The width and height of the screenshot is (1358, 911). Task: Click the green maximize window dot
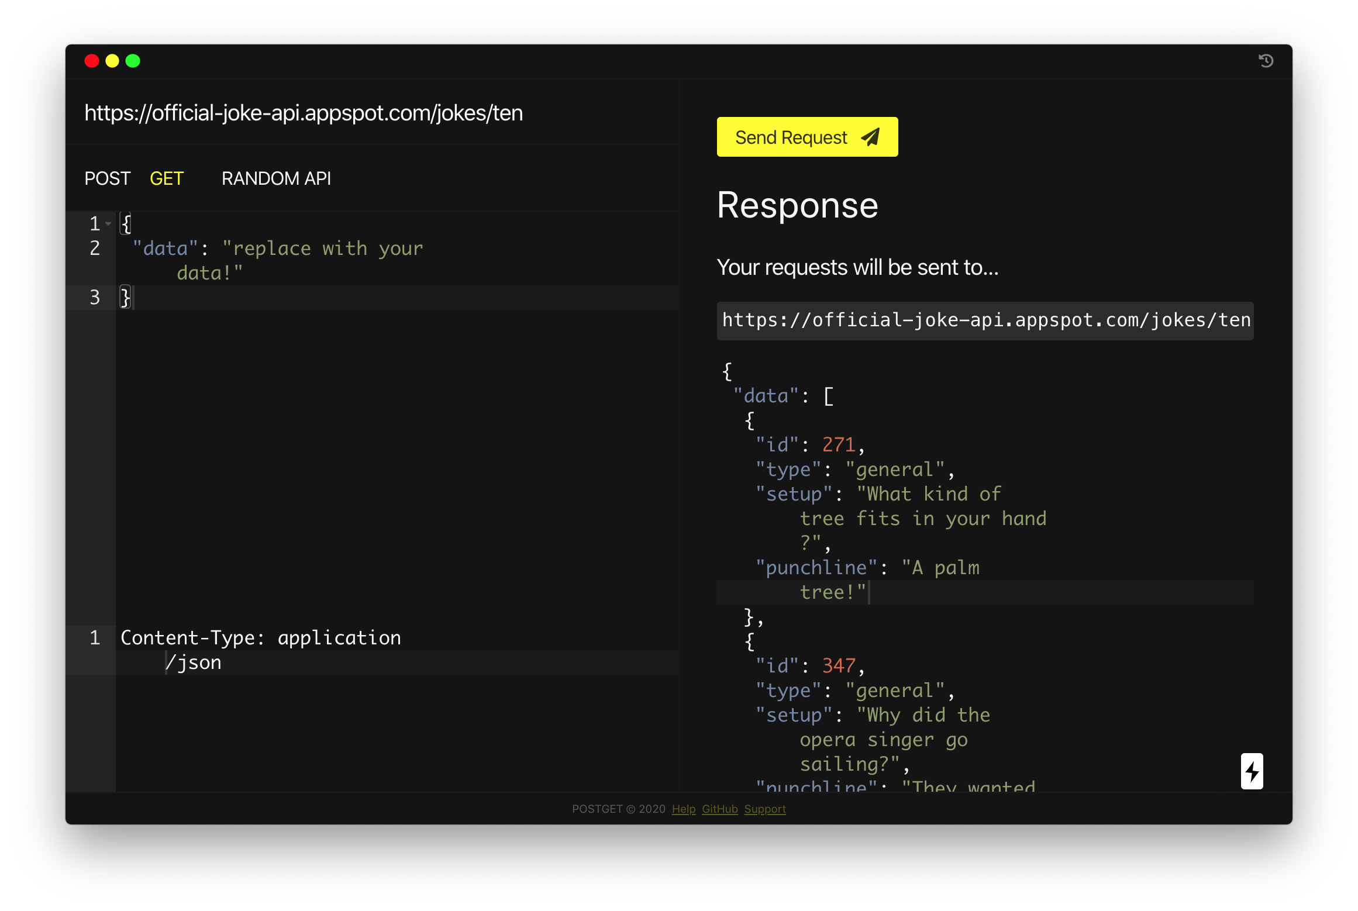[x=133, y=61]
